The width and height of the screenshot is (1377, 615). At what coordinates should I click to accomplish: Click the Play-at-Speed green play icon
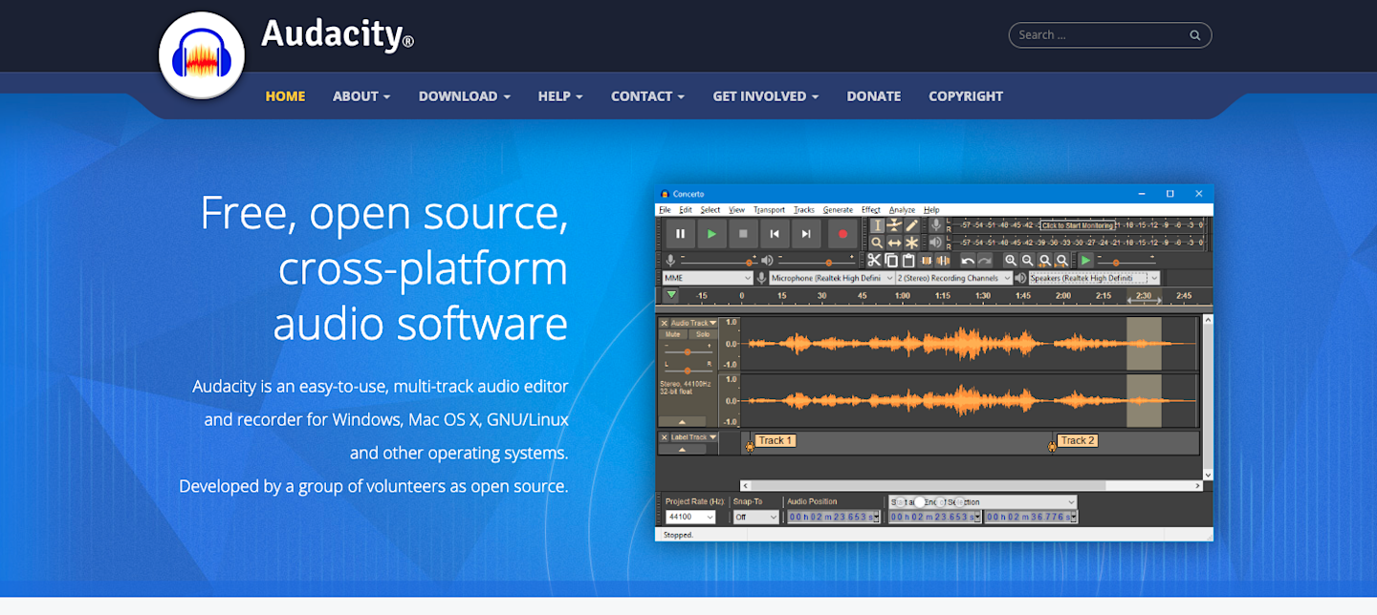point(1086,261)
